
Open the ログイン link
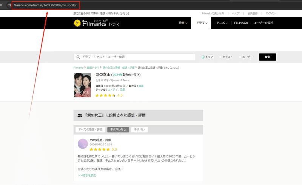(x=271, y=14)
